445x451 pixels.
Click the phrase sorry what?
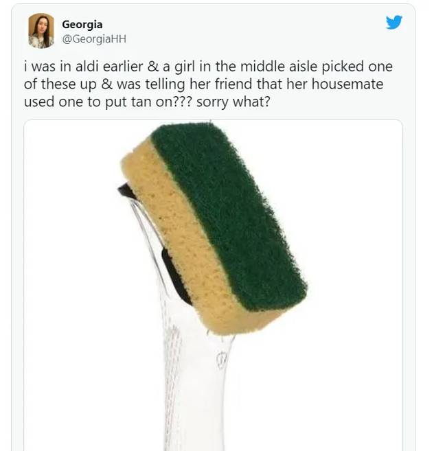(x=233, y=102)
